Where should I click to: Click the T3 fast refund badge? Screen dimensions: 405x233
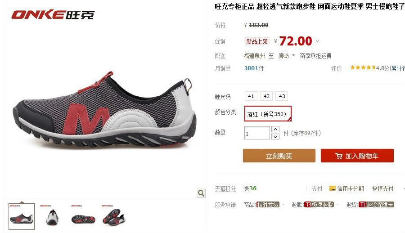pyautogui.click(x=319, y=205)
